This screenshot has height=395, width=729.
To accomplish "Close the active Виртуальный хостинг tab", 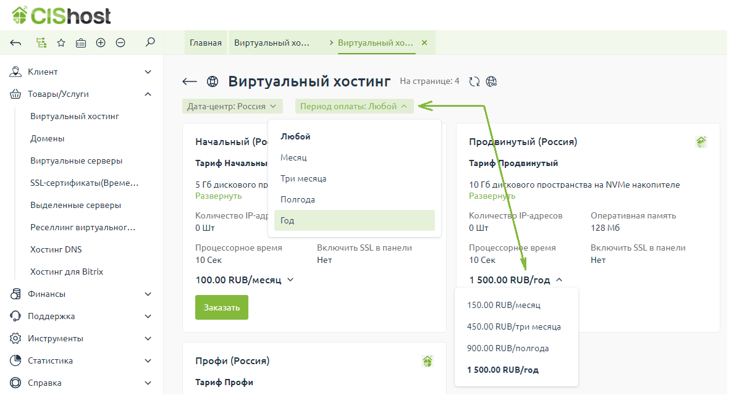I will coord(424,43).
